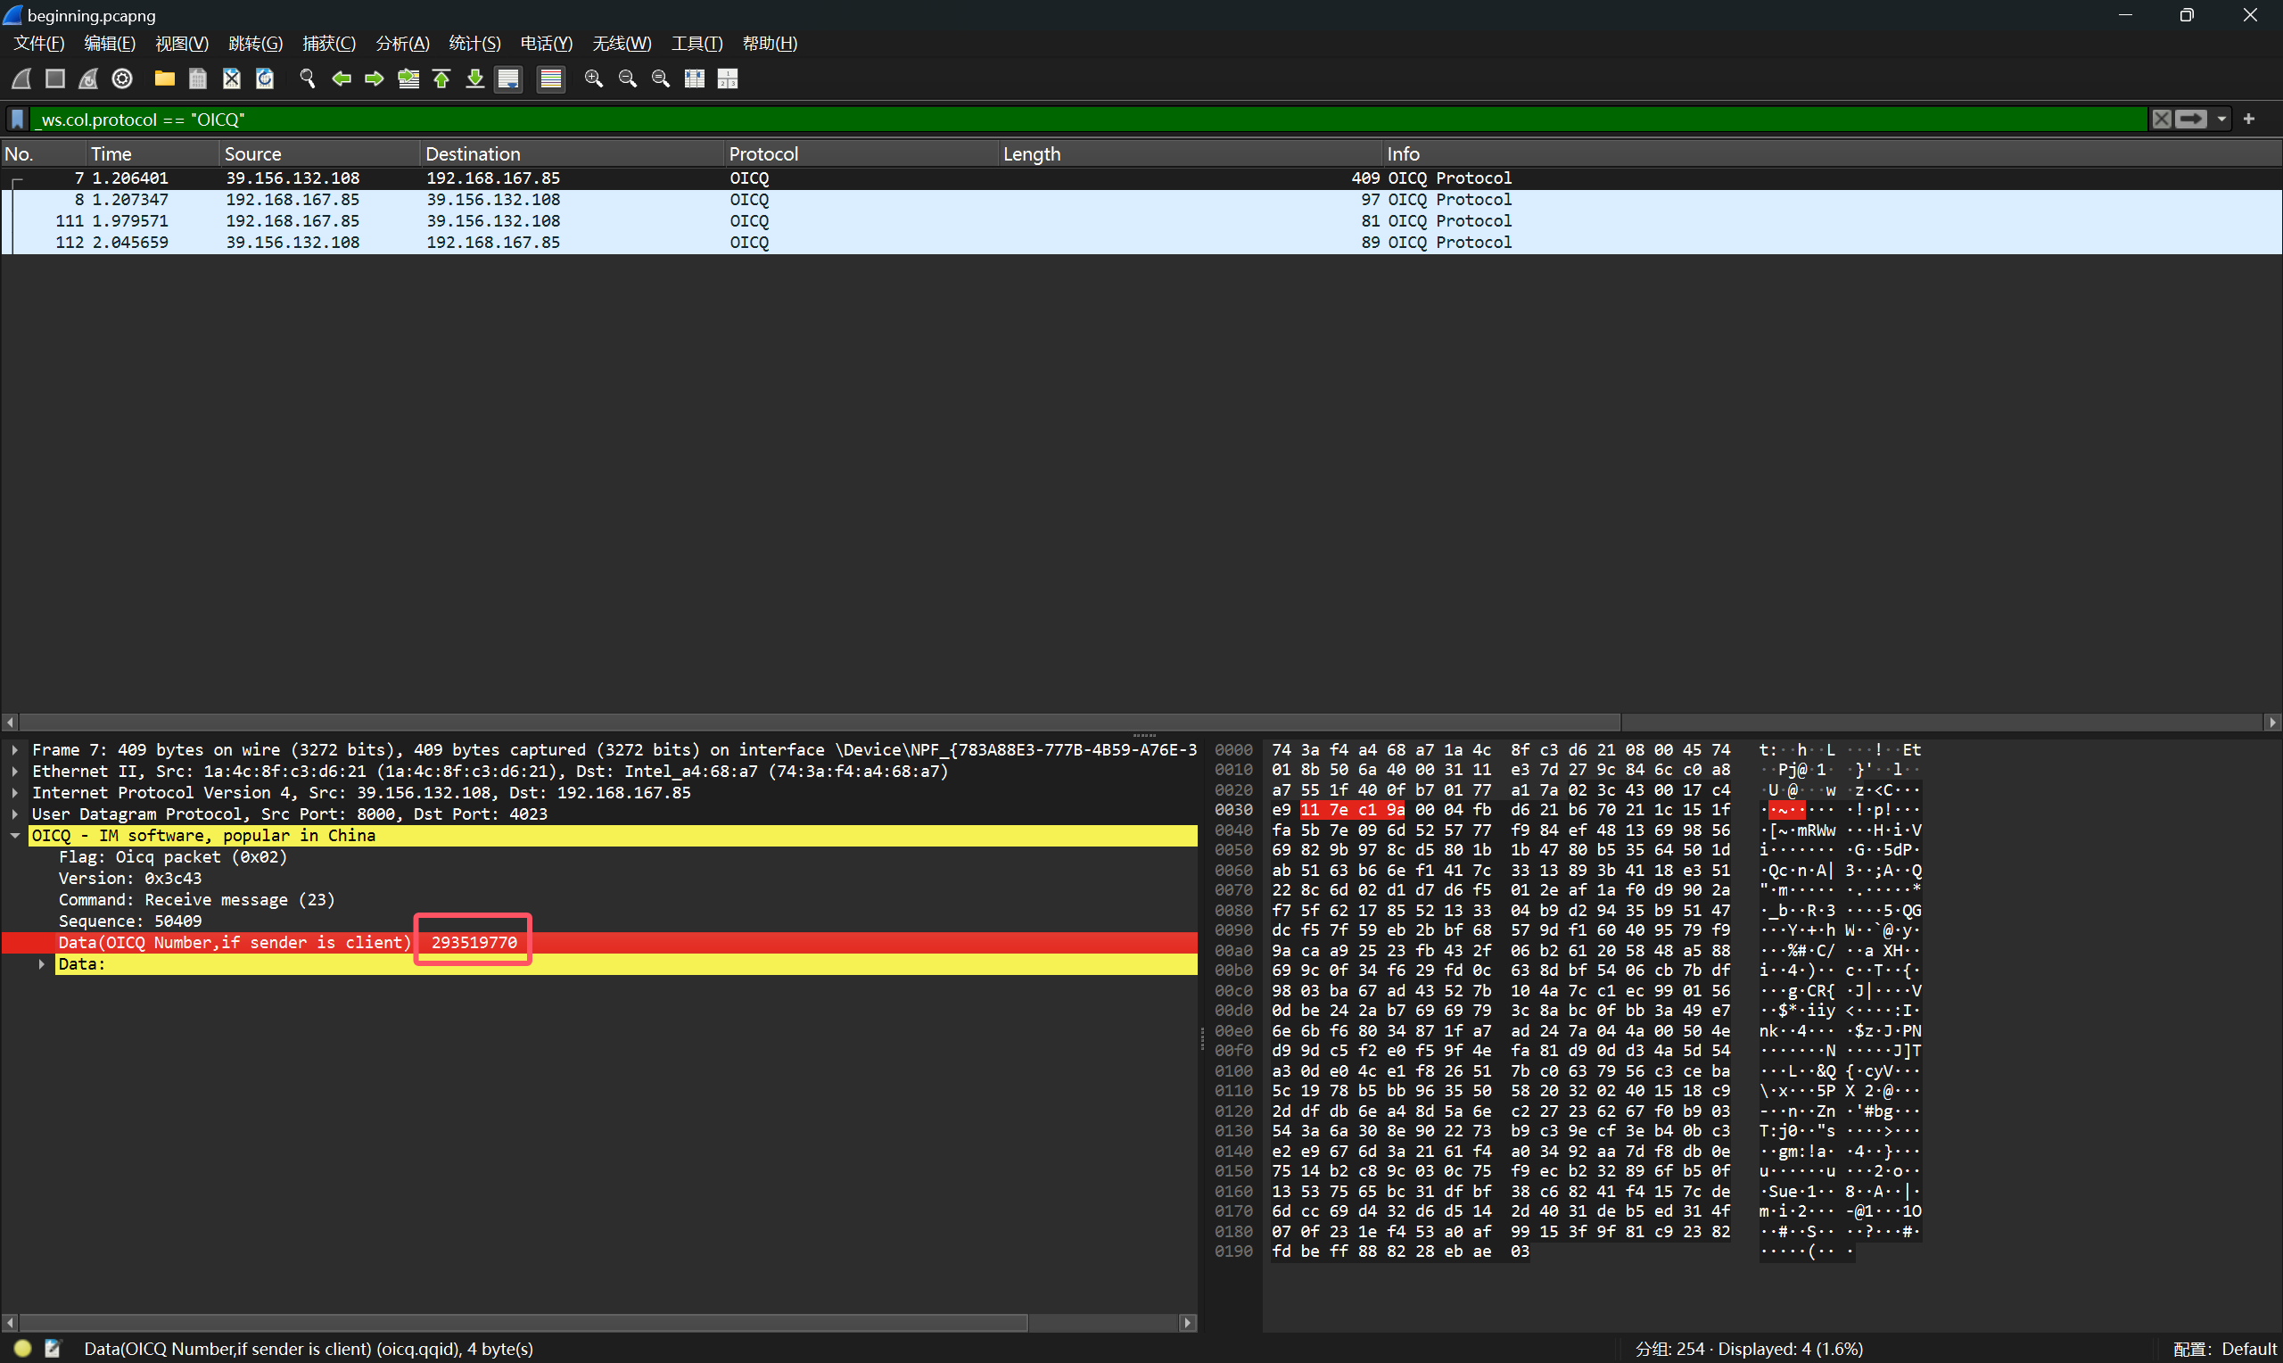This screenshot has height=1363, width=2283.
Task: Select the Sequence: 50409 field
Action: coord(129,921)
